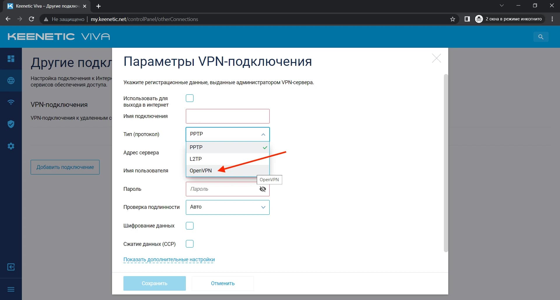This screenshot has height=300, width=560.
Task: Enable the 'Использовать для выхода в интернет' checkbox
Action: coord(189,98)
